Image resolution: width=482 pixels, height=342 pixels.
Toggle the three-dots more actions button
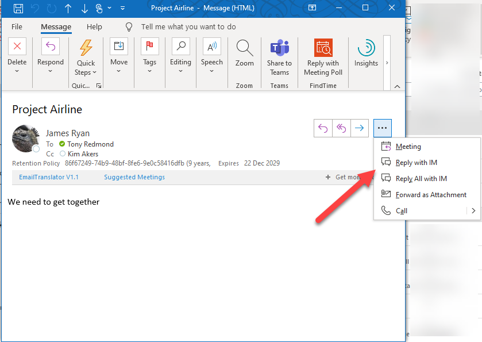tap(383, 128)
